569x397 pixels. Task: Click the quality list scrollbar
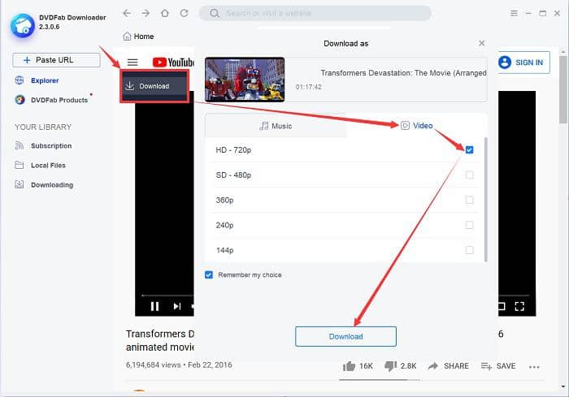click(485, 200)
